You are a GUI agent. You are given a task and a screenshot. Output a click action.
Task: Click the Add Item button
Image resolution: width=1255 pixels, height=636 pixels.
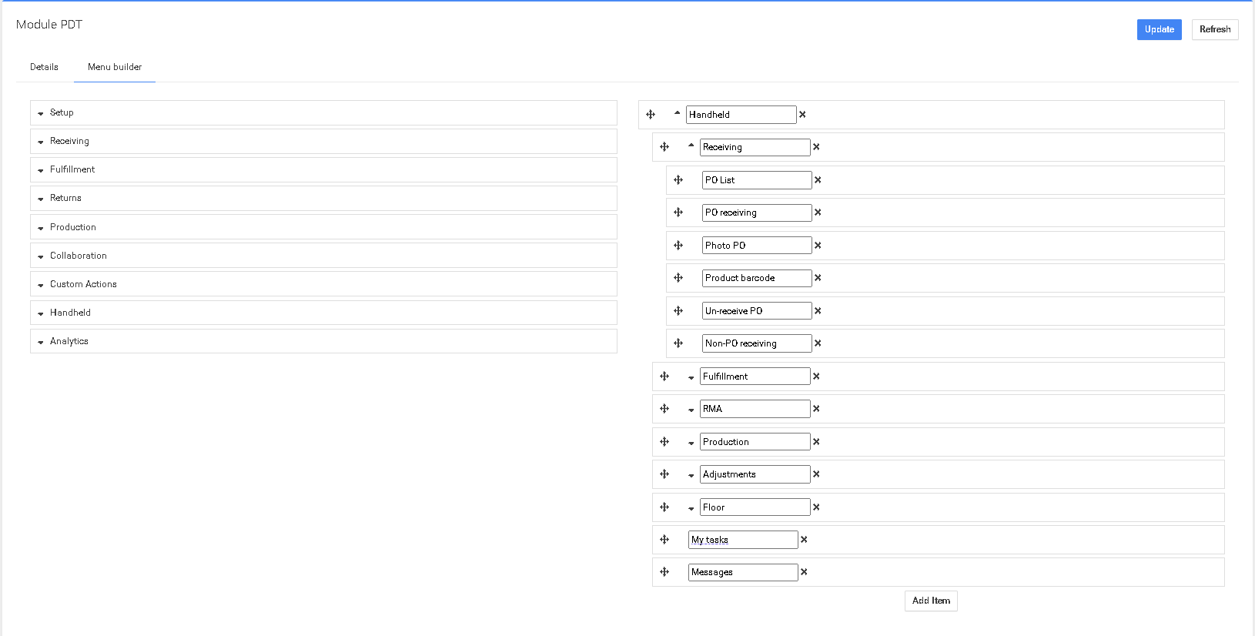(x=931, y=601)
